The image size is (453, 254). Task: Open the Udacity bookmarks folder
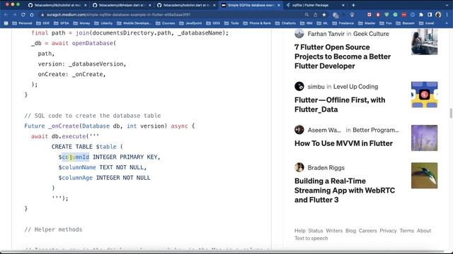click(103, 23)
